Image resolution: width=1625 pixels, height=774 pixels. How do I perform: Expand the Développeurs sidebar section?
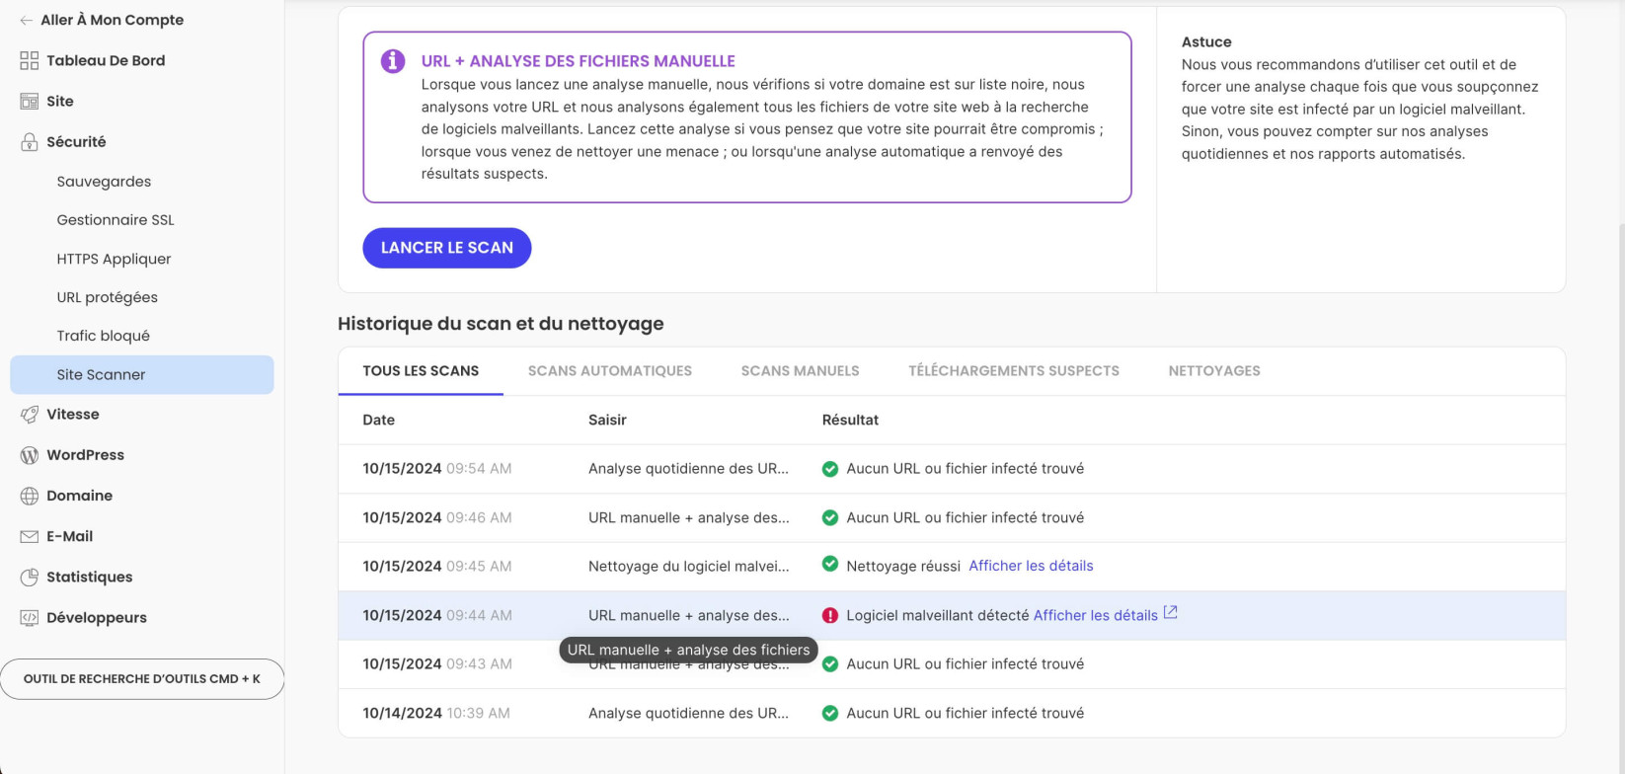point(97,618)
